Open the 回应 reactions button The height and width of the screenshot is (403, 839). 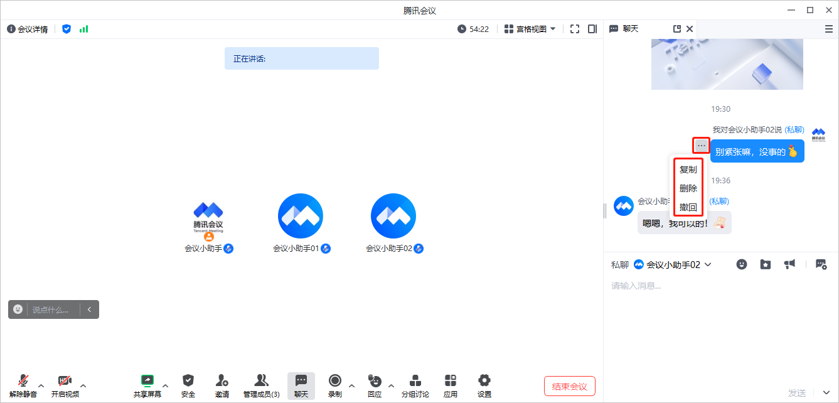click(x=375, y=385)
